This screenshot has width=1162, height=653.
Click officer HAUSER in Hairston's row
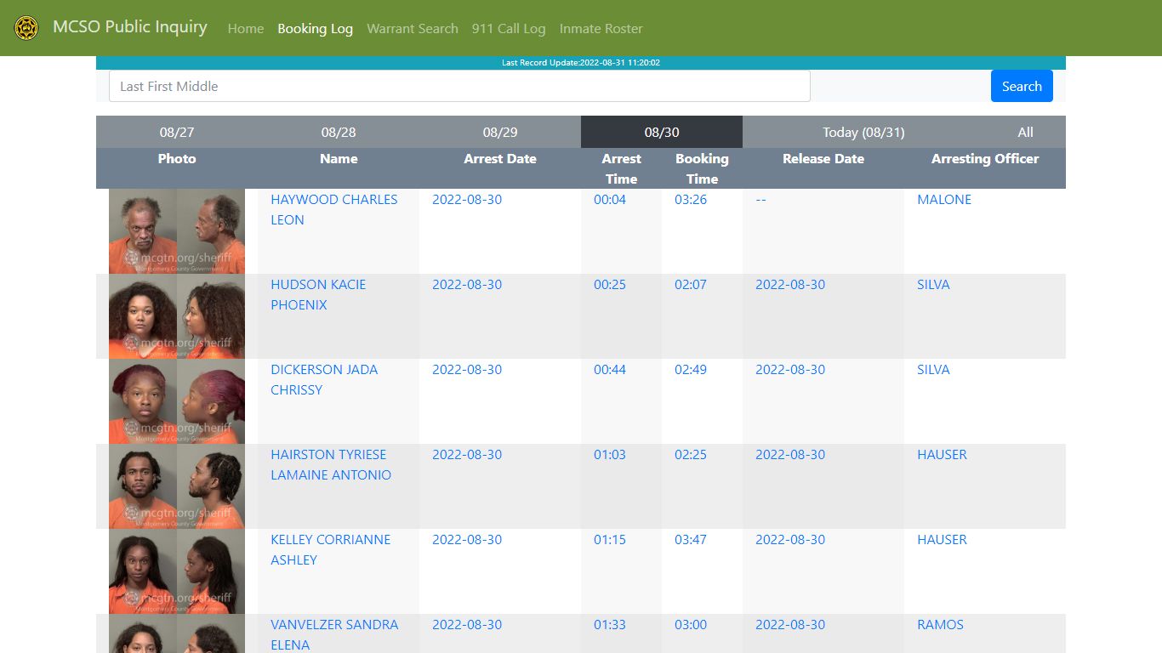pos(942,454)
